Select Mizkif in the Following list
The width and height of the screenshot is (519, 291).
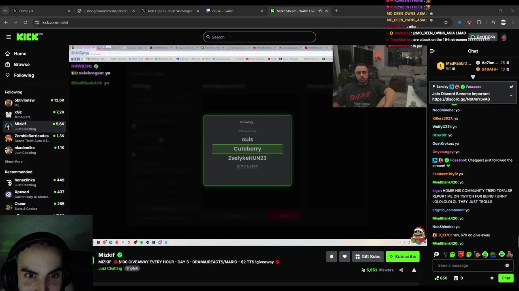tap(34, 126)
